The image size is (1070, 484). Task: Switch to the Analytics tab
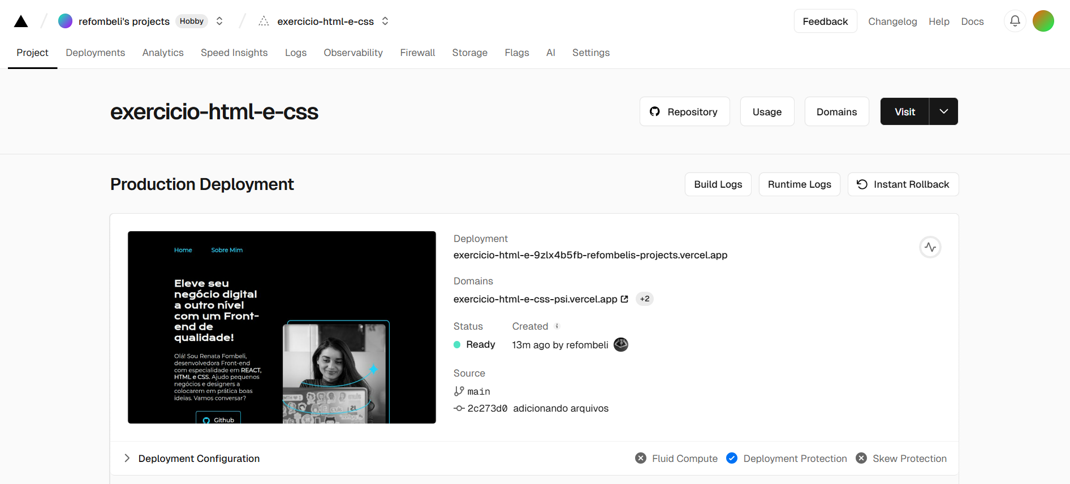pyautogui.click(x=163, y=53)
